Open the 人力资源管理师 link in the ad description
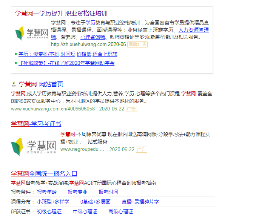The height and width of the screenshot is (216, 256). coord(193,30)
